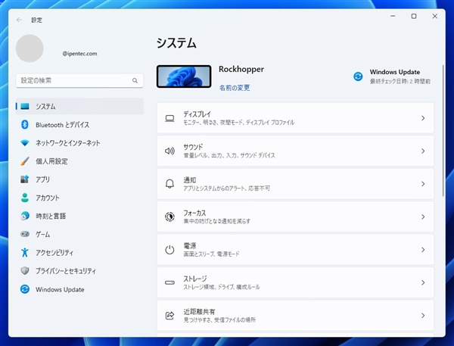This screenshot has width=454, height=346.
Task: Click the System monitor icon in sidebar
Action: pos(25,106)
